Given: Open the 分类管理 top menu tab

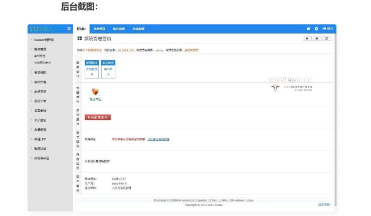Looking at the screenshot, I should (101, 29).
